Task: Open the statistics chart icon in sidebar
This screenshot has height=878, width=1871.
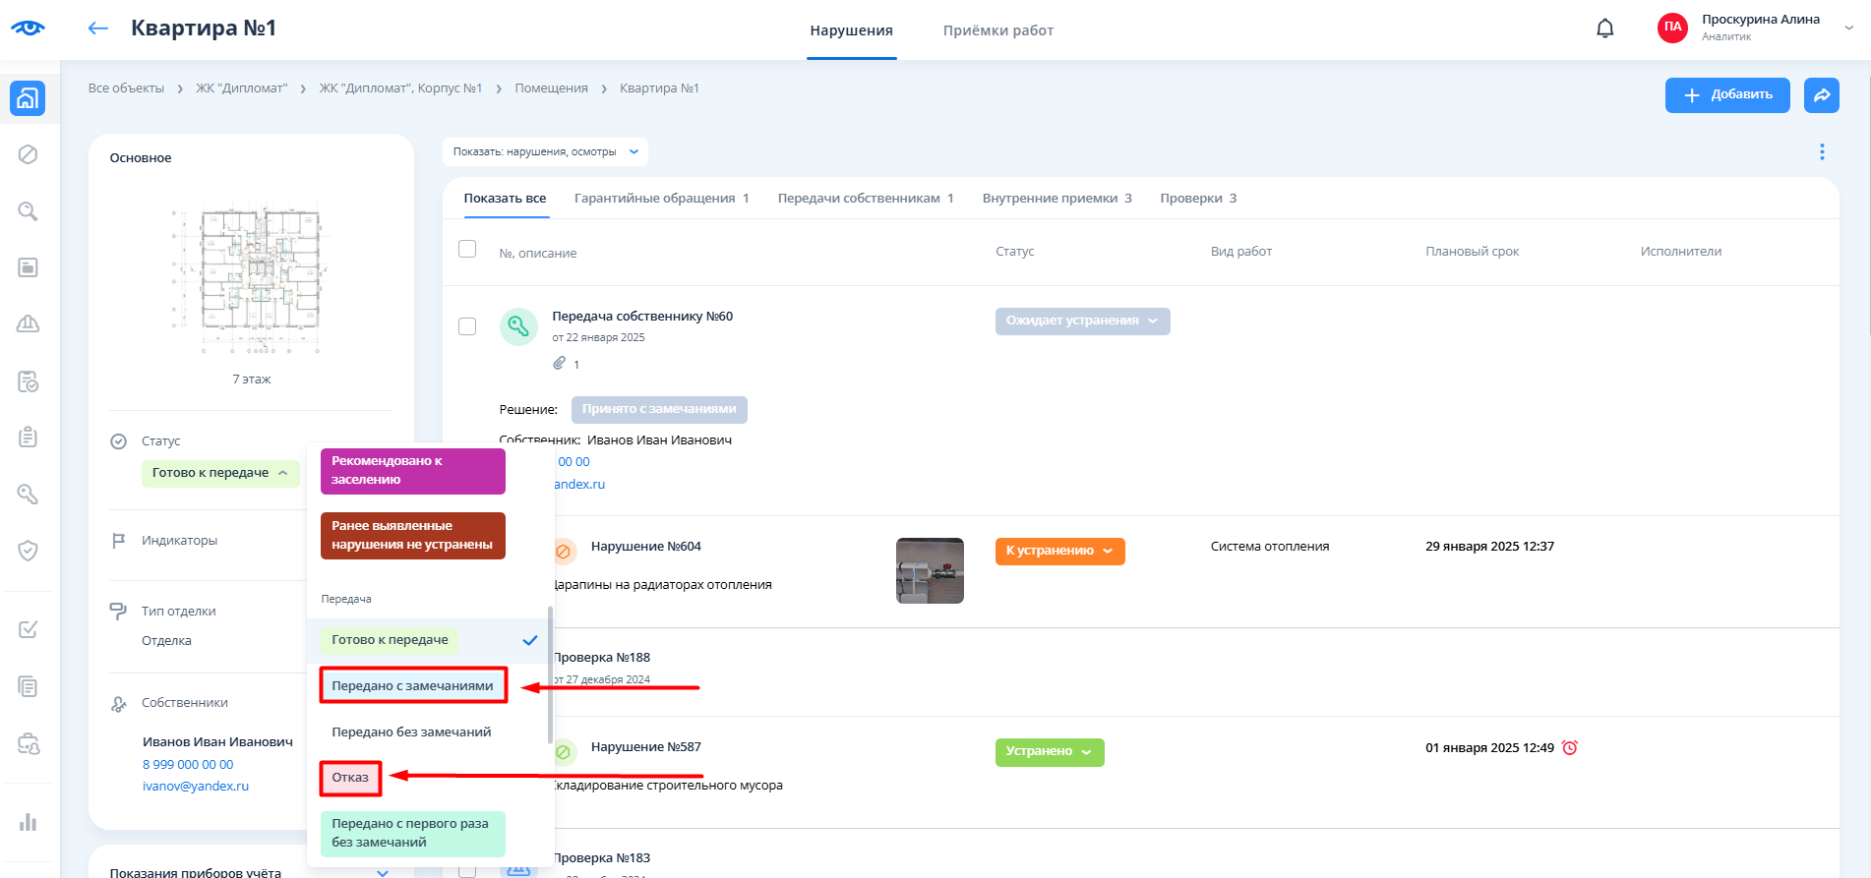Action: pyautogui.click(x=28, y=822)
